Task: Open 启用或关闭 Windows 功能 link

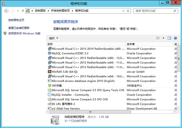Action: [x=24, y=34]
